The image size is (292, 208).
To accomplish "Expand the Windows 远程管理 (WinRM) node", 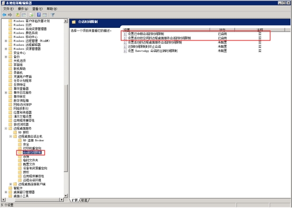I will tap(6, 41).
